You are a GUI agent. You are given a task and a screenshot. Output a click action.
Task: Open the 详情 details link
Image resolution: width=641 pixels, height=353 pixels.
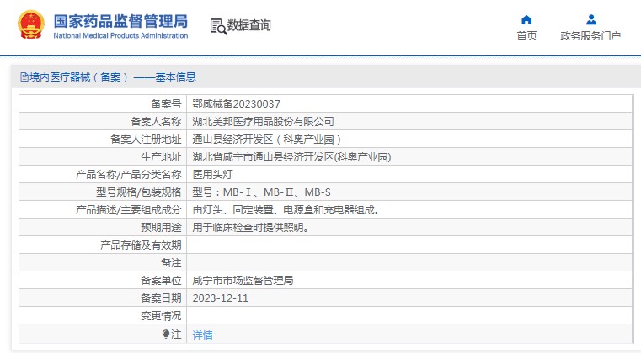coord(202,335)
